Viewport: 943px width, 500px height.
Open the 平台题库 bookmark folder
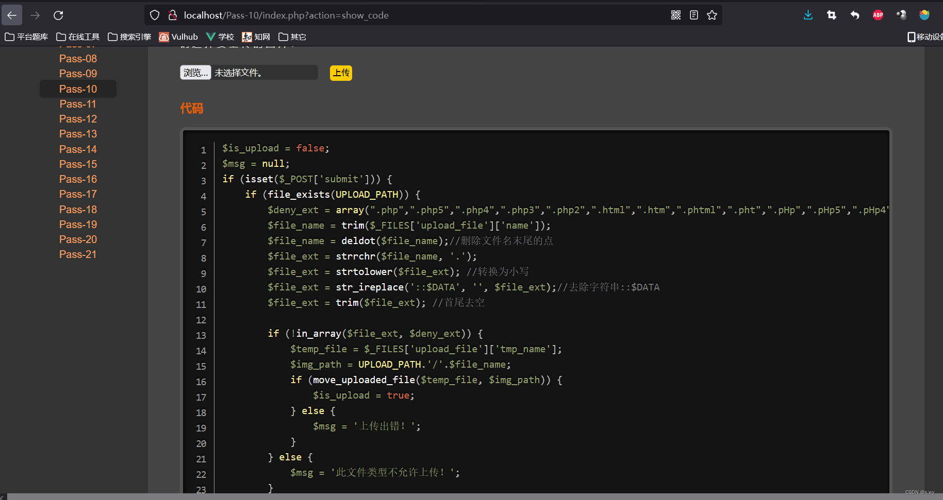coord(26,37)
